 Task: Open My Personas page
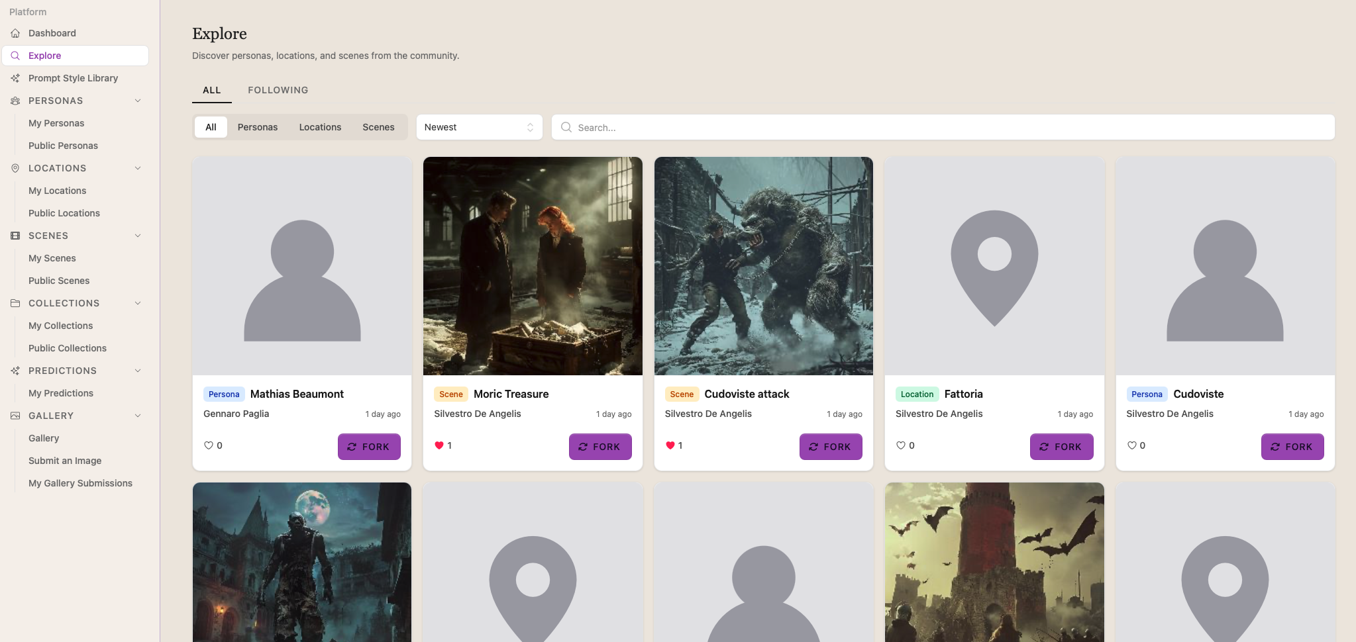tap(56, 123)
